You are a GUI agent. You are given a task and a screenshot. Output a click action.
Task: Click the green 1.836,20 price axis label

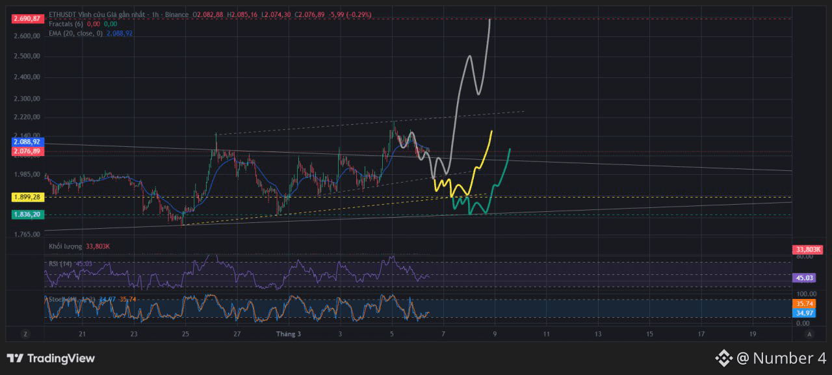click(27, 214)
